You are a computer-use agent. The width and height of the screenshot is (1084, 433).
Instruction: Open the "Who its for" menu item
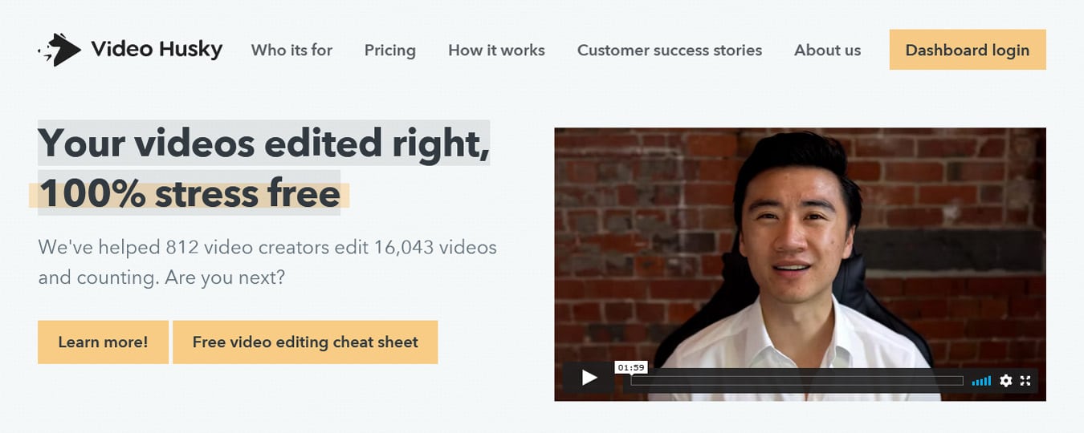click(x=291, y=51)
